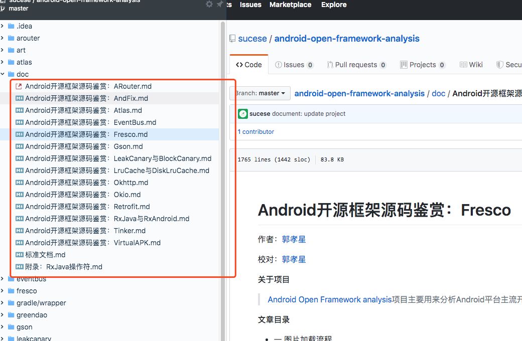The height and width of the screenshot is (341, 522).
Task: Select the Fresco.md file row
Action: click(109, 134)
